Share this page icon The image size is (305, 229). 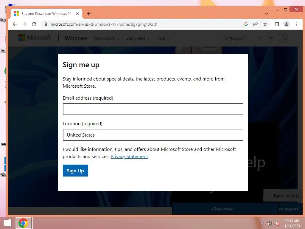tap(255, 24)
